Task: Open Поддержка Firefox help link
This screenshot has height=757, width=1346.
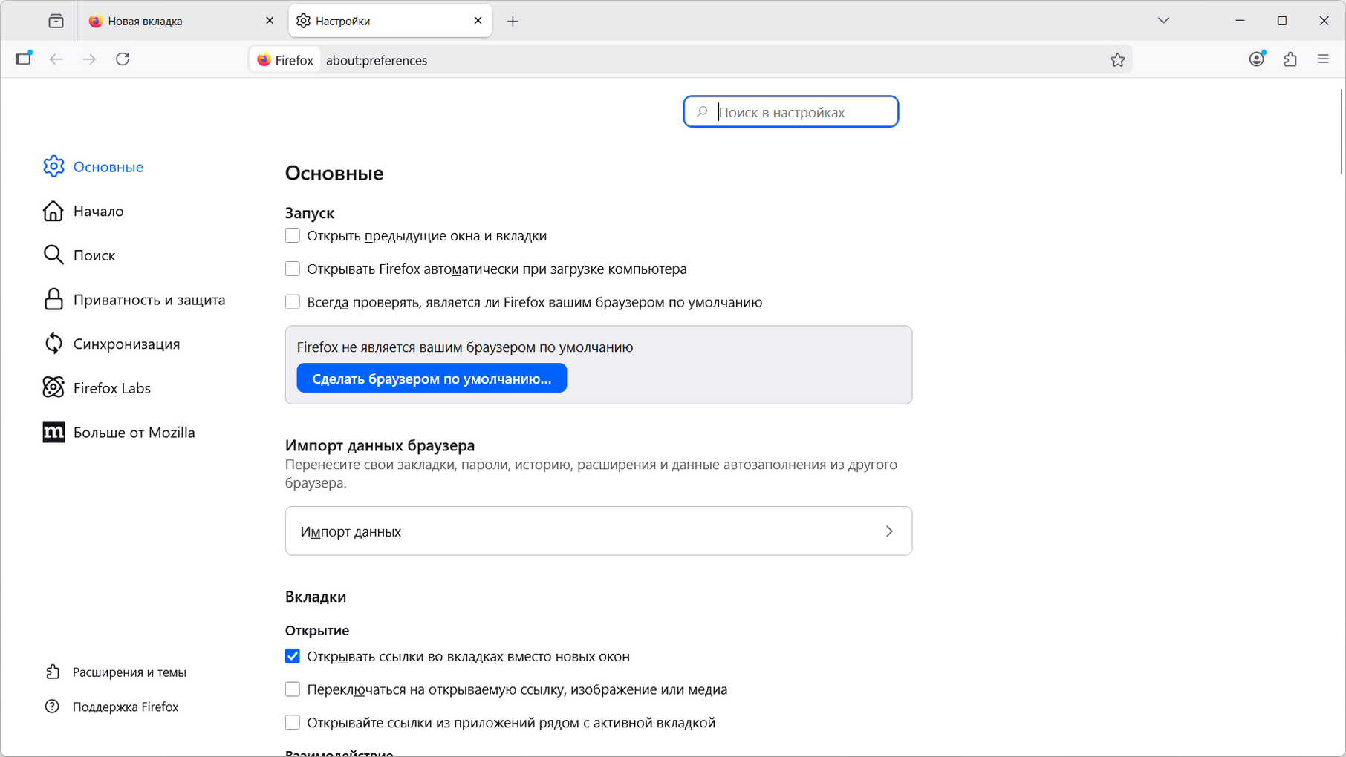Action: [x=125, y=706]
